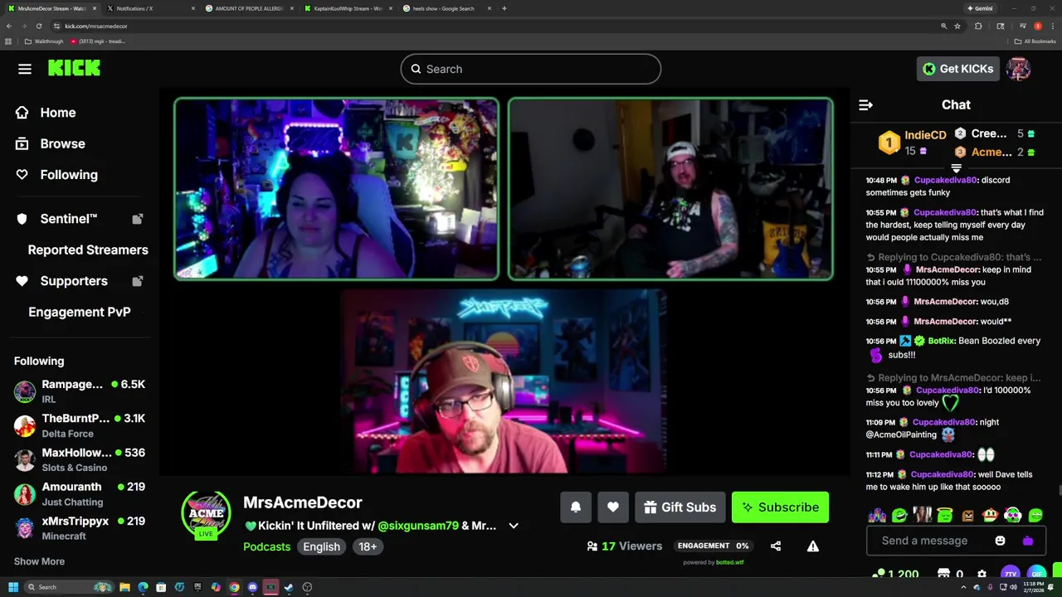Open All Bookmarks folder

click(1035, 41)
